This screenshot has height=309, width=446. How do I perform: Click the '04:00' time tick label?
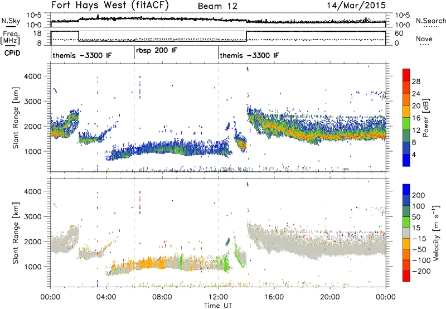click(106, 297)
